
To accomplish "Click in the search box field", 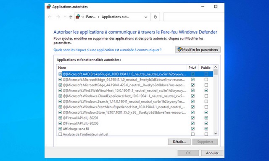I will [194, 17].
